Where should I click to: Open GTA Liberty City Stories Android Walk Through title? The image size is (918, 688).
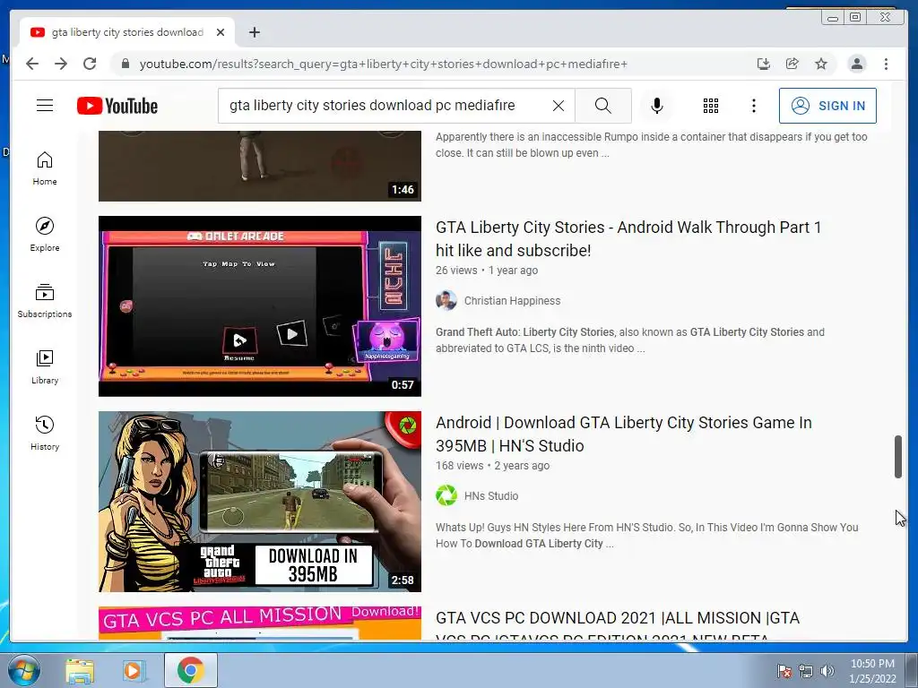[628, 238]
